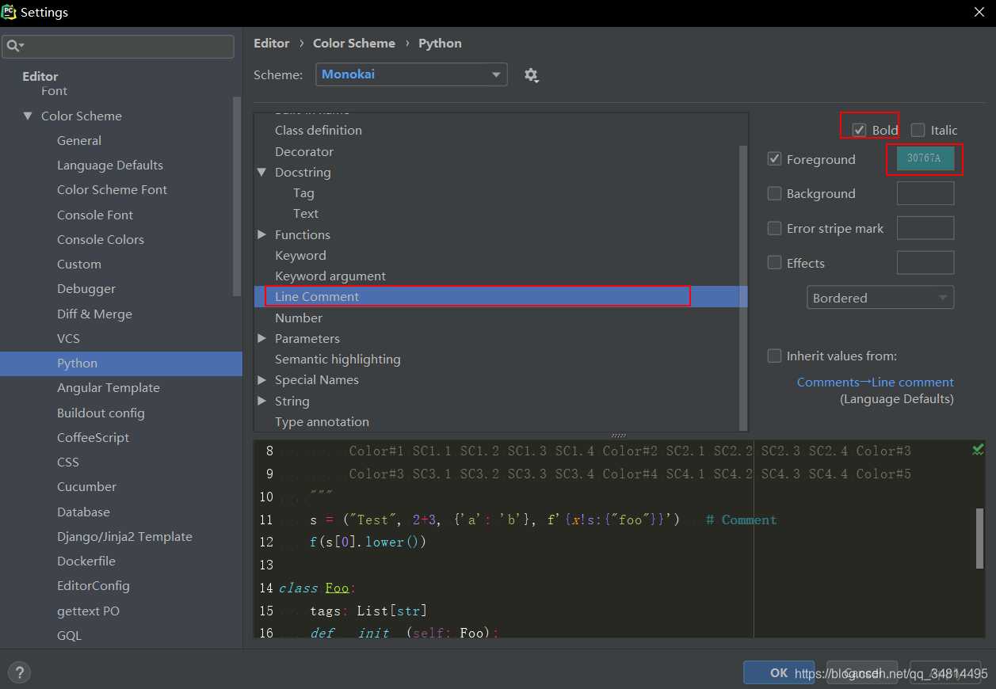Viewport: 996px width, 689px height.
Task: Toggle the Bold checkbox
Action: (x=859, y=130)
